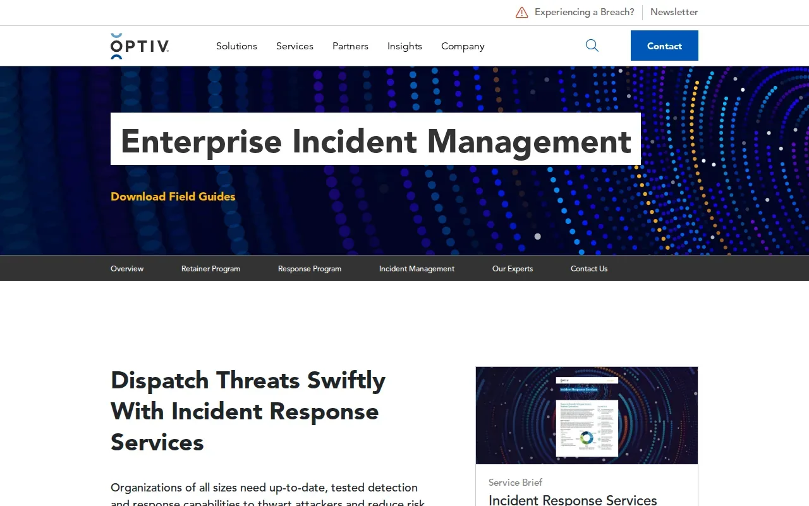Click the Optiv logo
This screenshot has height=506, width=809.
point(140,46)
